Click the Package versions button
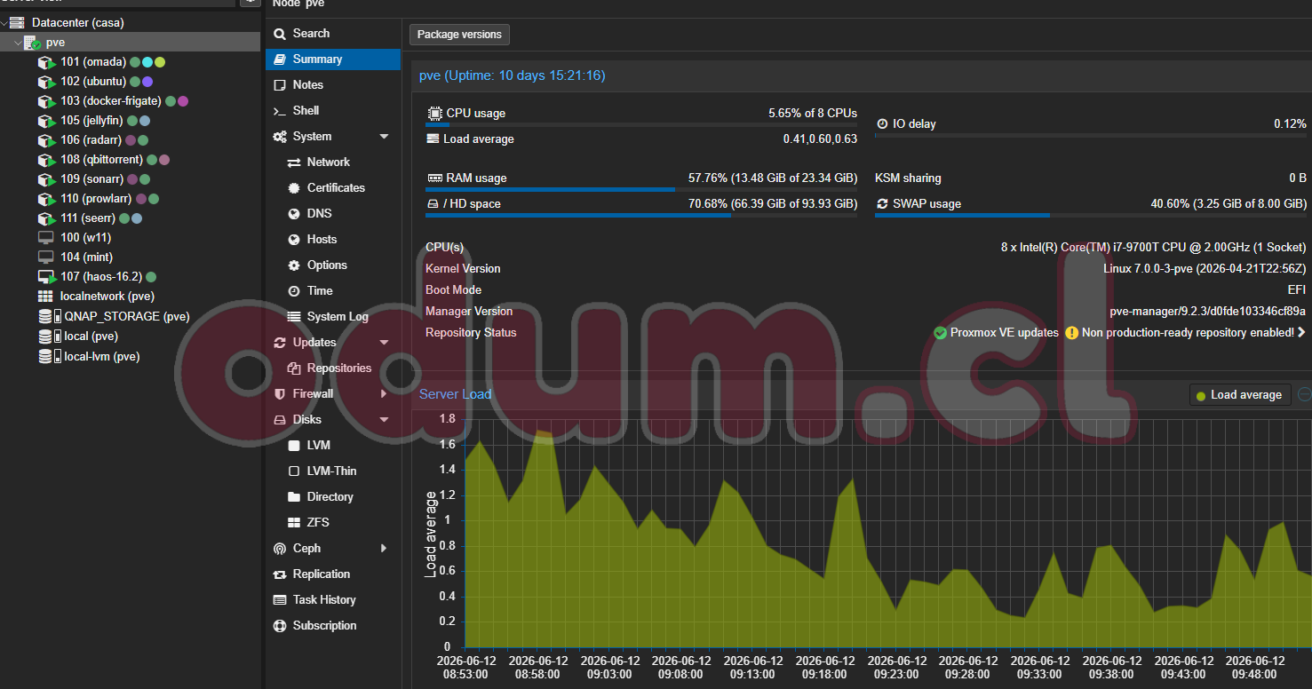This screenshot has width=1312, height=689. [x=459, y=35]
